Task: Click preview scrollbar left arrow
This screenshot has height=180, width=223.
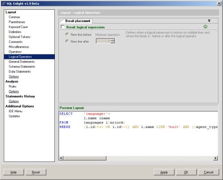Action: point(61,158)
